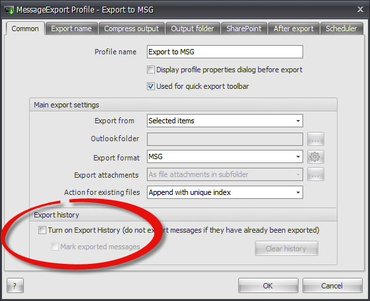Open export format settings gear icon
This screenshot has height=301, width=370.
pos(315,156)
